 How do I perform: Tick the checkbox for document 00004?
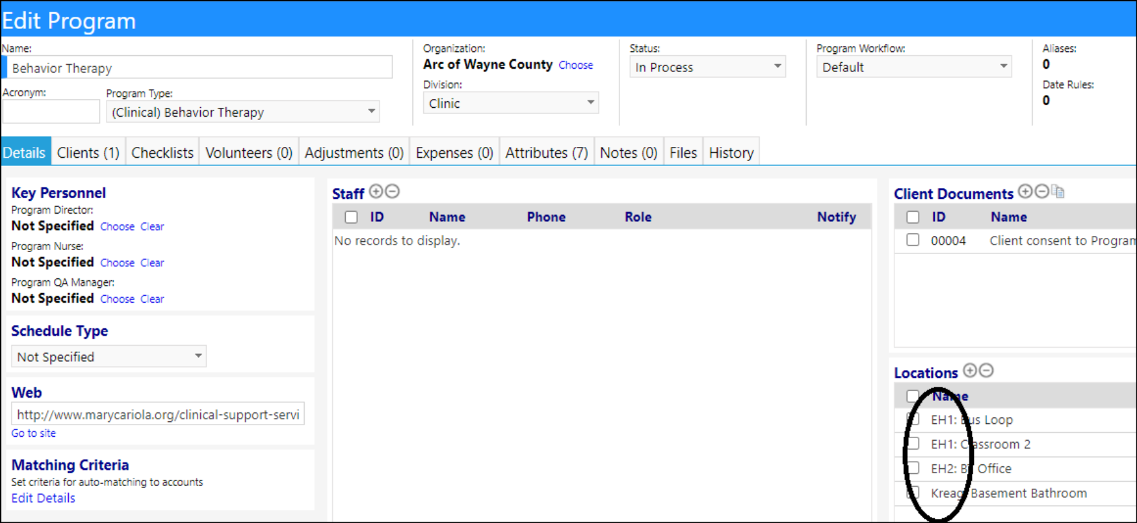(x=913, y=240)
